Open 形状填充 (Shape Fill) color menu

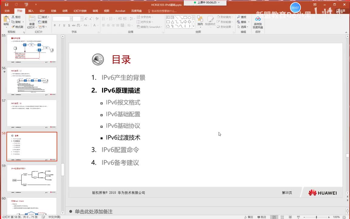225,17
